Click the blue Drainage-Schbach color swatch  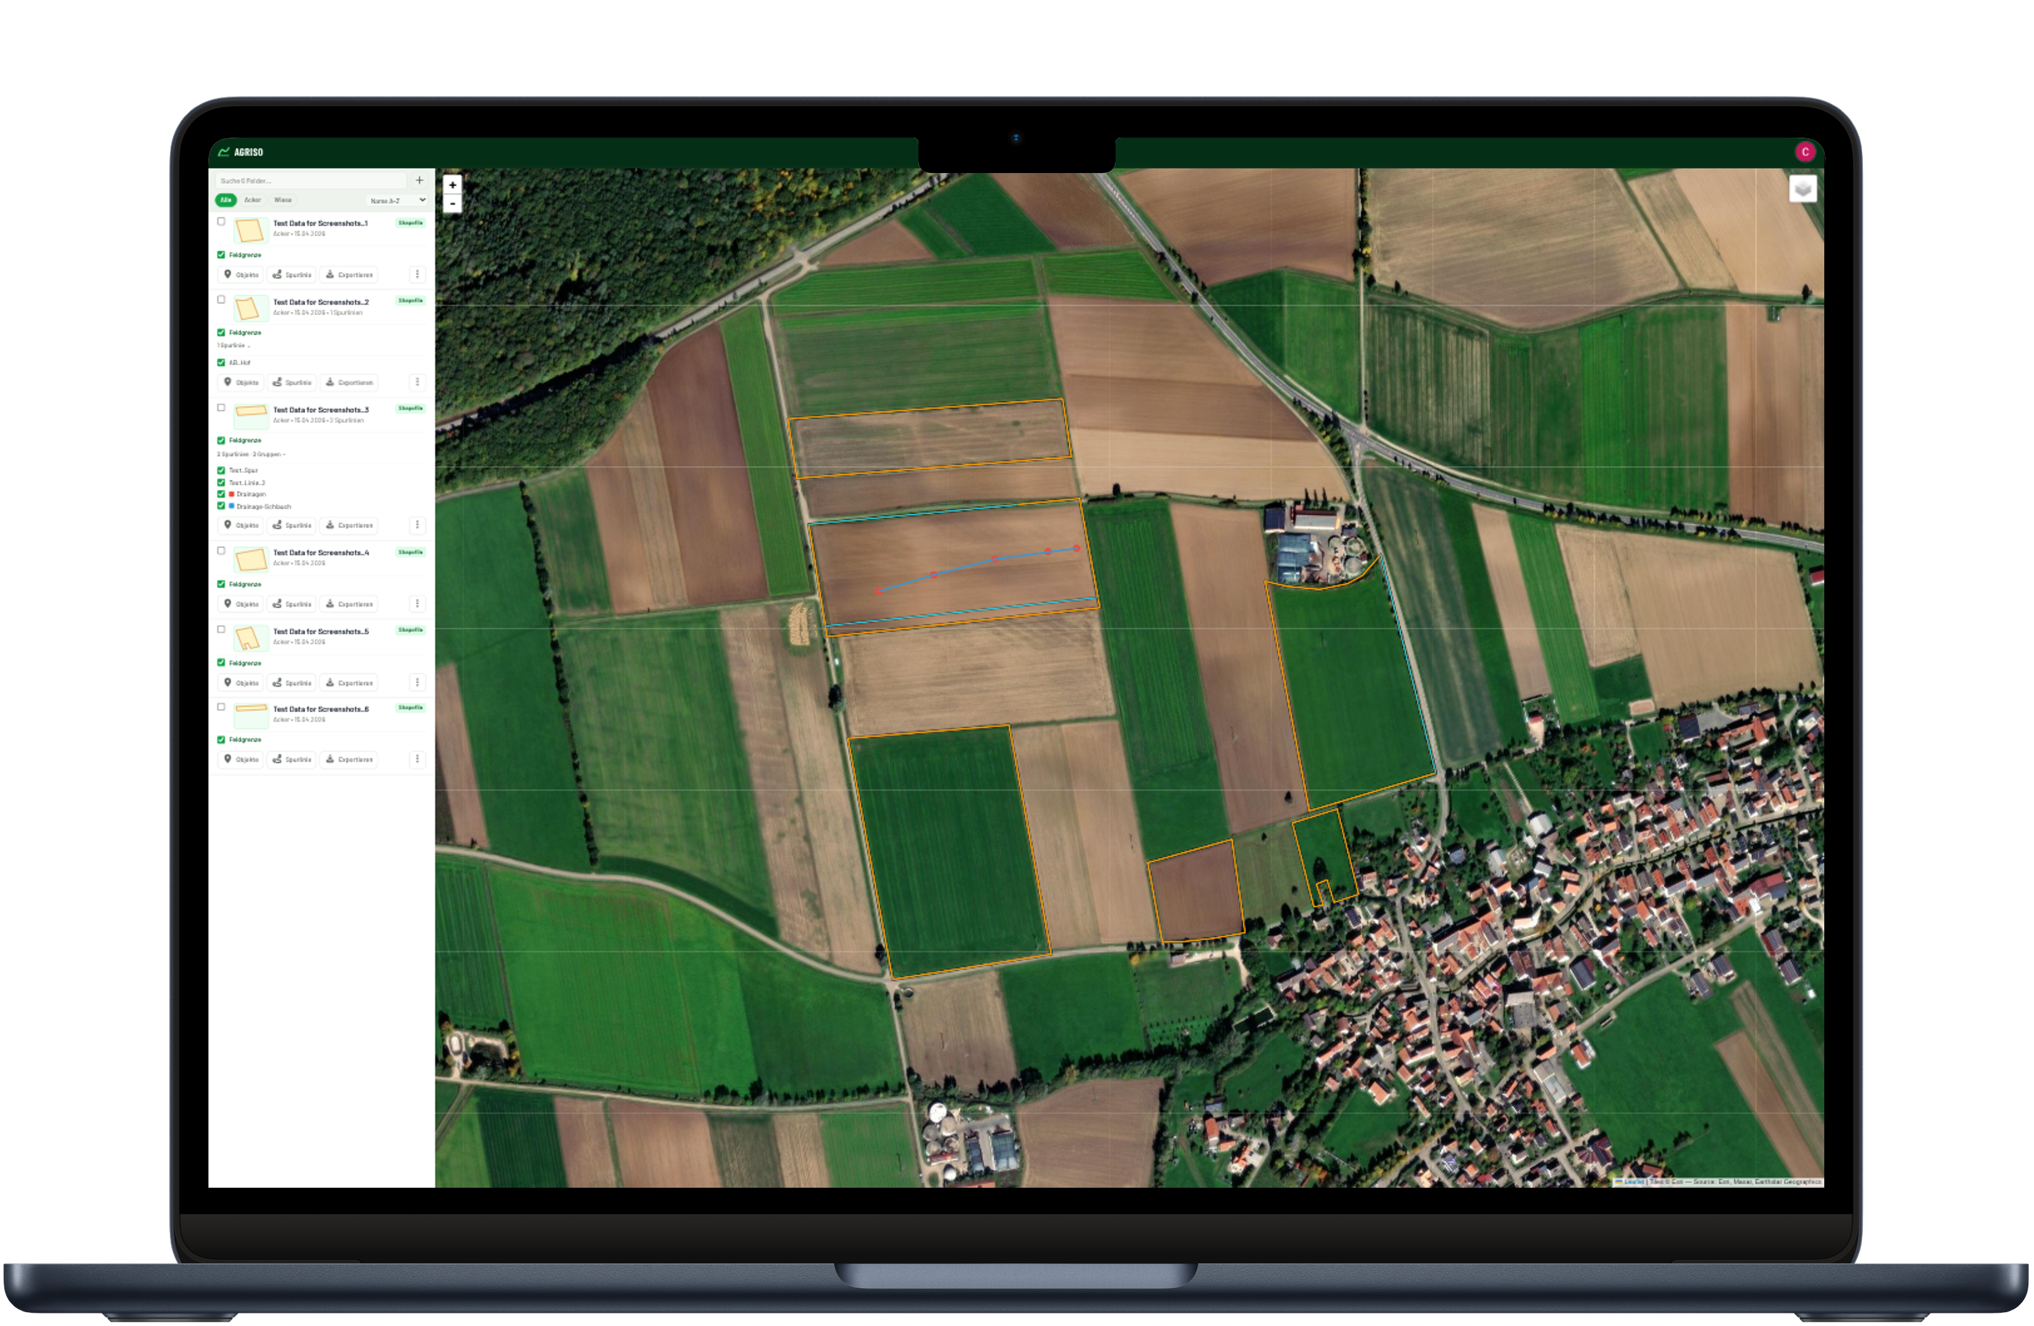click(232, 506)
